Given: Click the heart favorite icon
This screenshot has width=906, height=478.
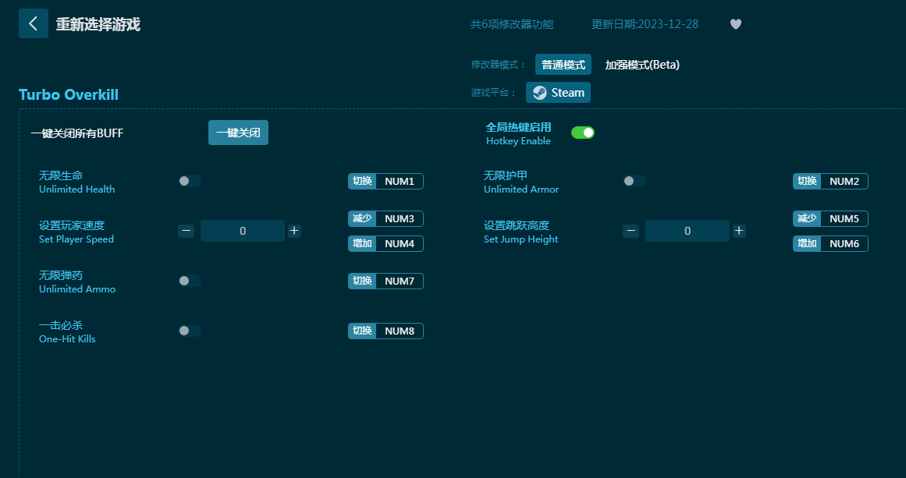Looking at the screenshot, I should (735, 24).
